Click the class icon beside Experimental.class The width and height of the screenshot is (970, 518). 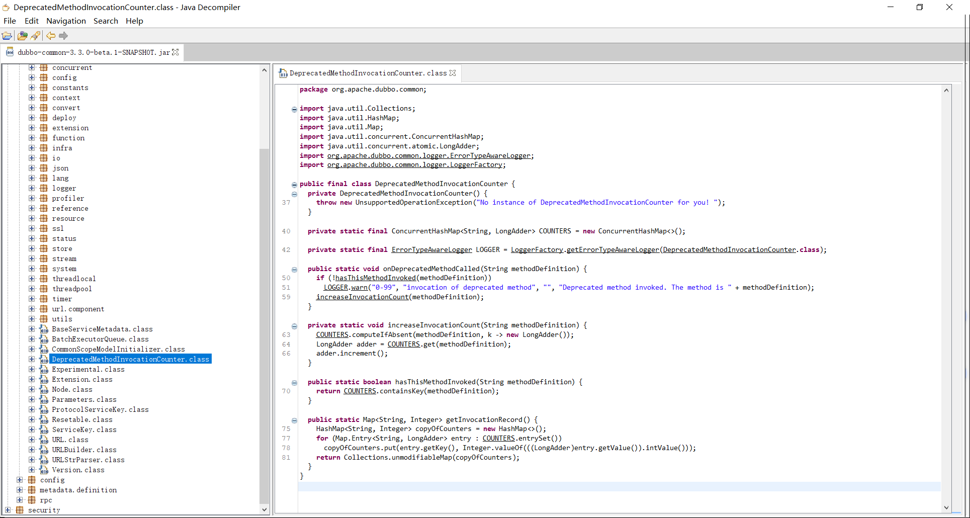(44, 369)
